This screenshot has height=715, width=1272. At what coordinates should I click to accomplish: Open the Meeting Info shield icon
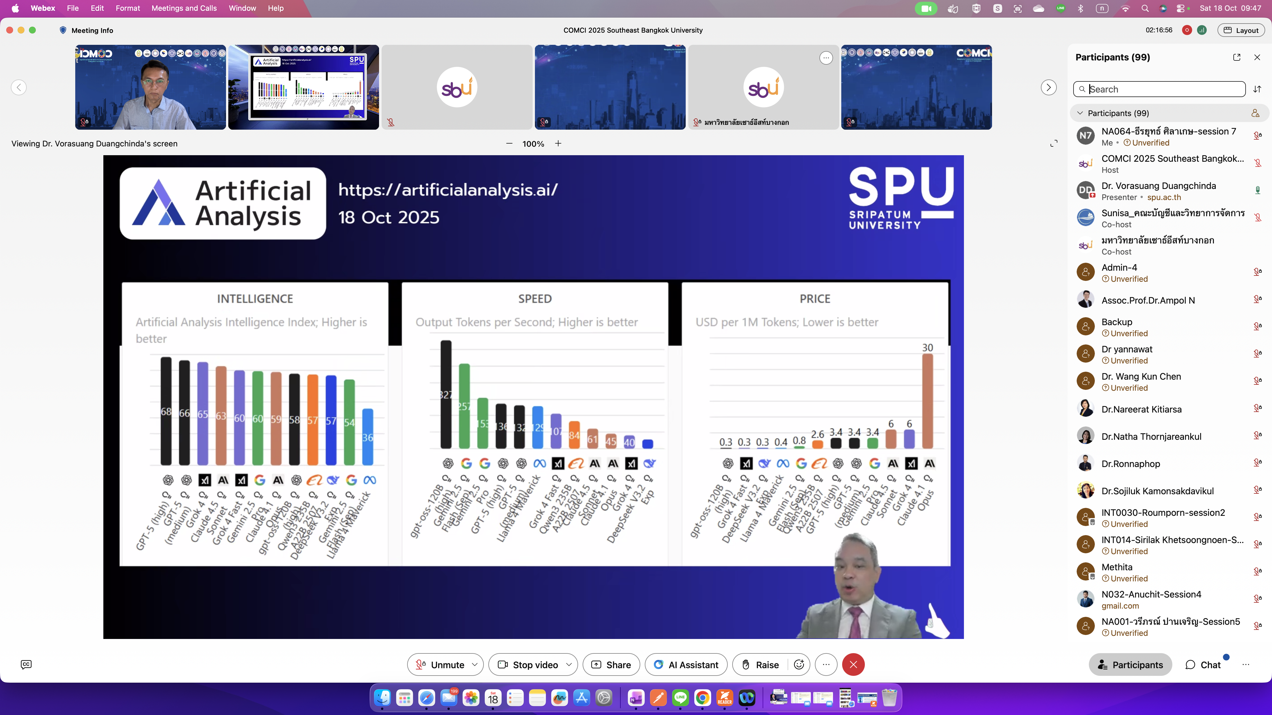coord(63,30)
